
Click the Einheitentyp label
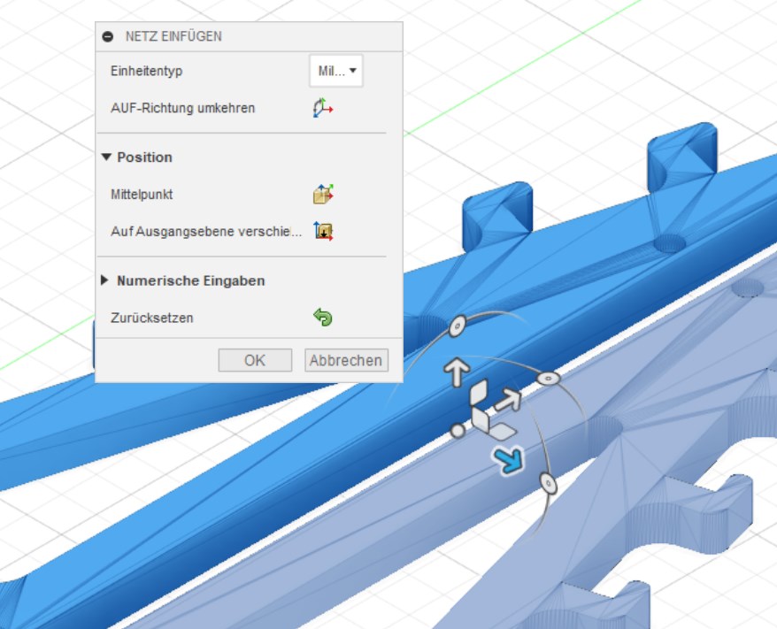pos(147,71)
